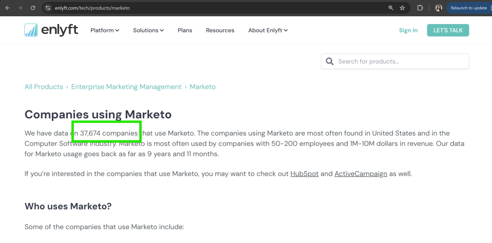Click the Enlyft logo
Image resolution: width=492 pixels, height=243 pixels.
click(51, 30)
